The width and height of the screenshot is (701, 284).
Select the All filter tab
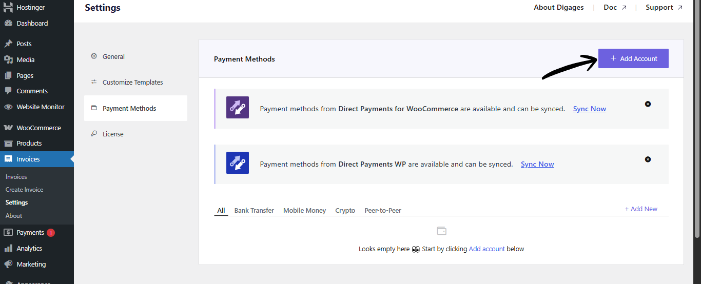(221, 210)
